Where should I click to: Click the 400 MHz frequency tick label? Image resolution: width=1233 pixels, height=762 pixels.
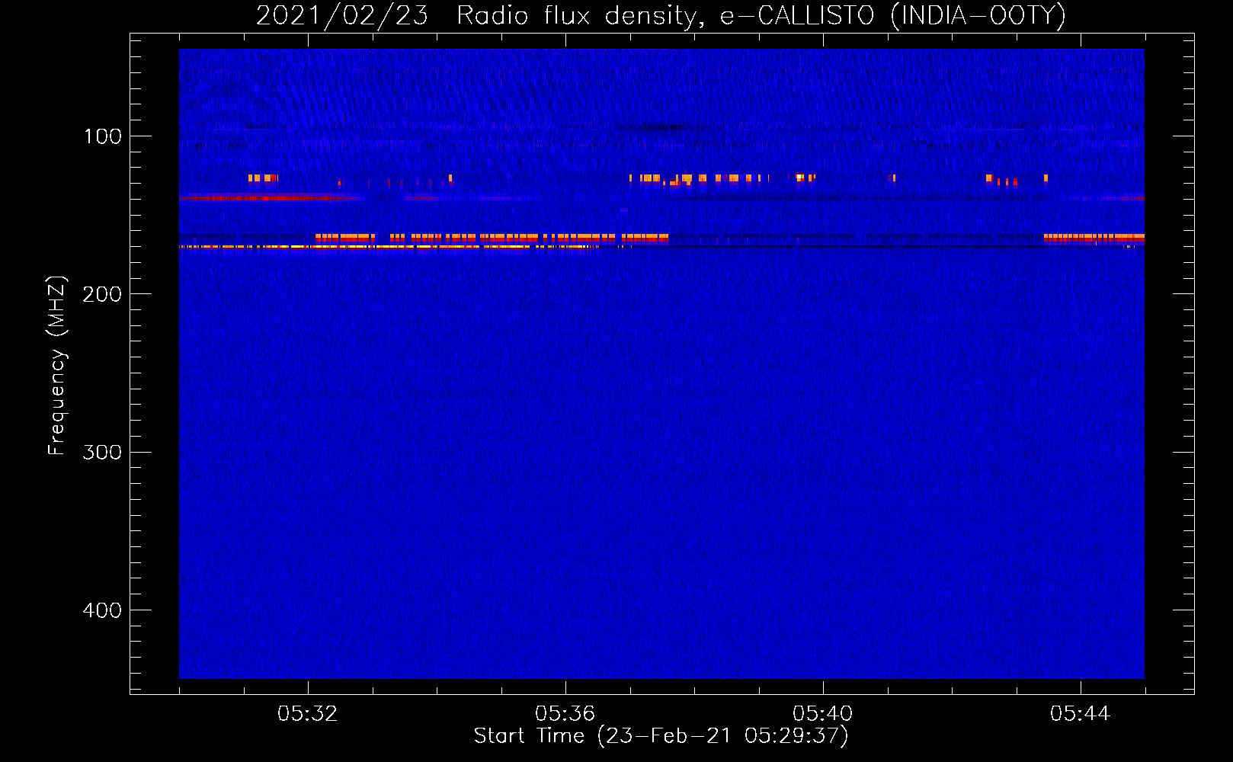(103, 610)
